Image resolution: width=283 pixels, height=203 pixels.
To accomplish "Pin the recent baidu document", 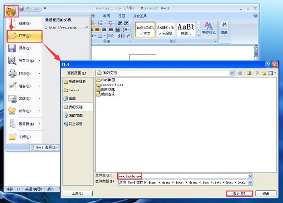I will pos(86,28).
